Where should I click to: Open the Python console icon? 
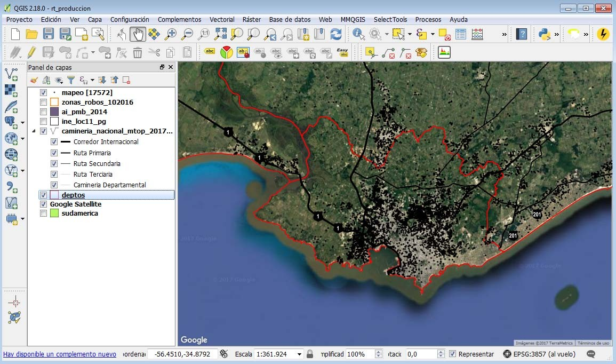(x=544, y=34)
